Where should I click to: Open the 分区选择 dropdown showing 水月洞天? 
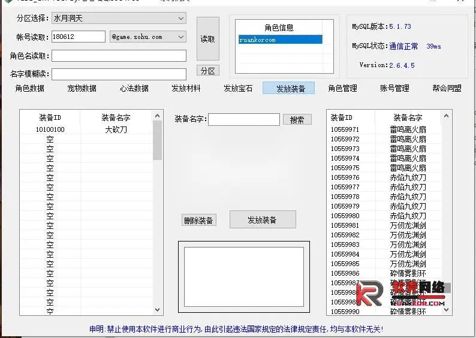point(119,18)
